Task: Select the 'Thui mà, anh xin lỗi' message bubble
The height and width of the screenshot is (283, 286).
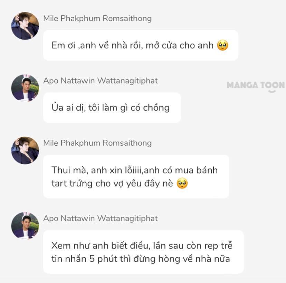Action: point(136,176)
